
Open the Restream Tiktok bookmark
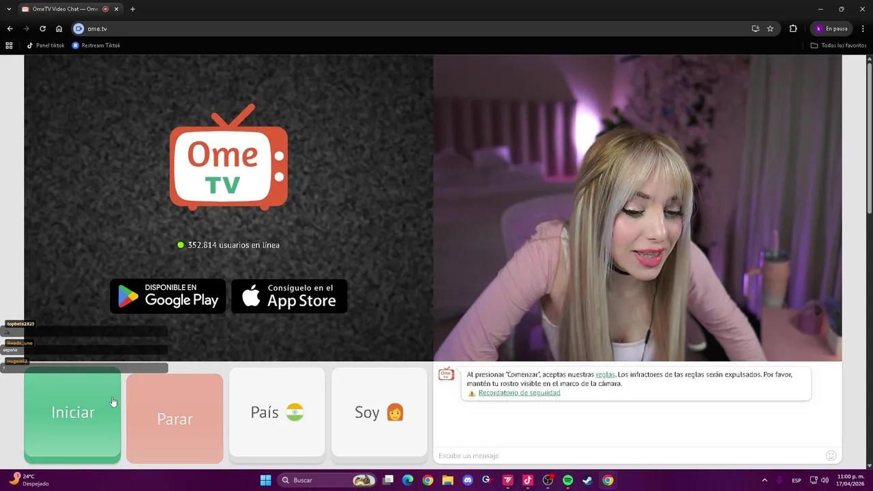[96, 46]
